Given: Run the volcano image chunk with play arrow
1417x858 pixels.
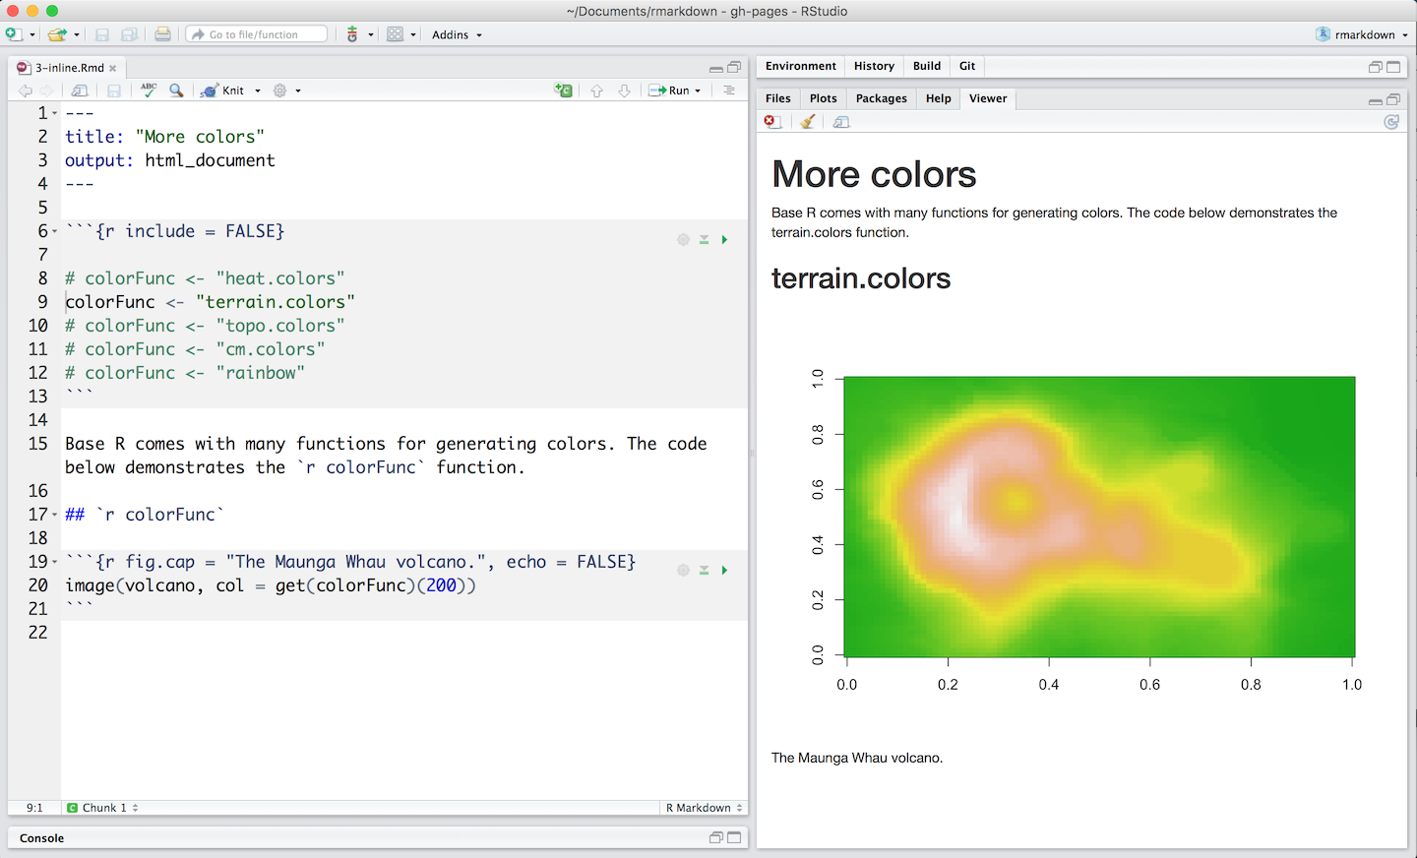Looking at the screenshot, I should [724, 570].
